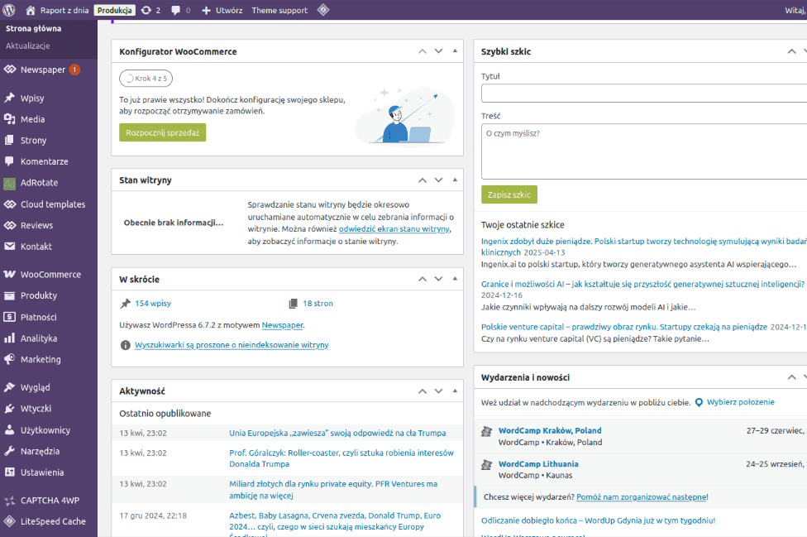Open Unia Europejska zawiesza post link
Viewport: 807px width, 537px height.
(337, 433)
